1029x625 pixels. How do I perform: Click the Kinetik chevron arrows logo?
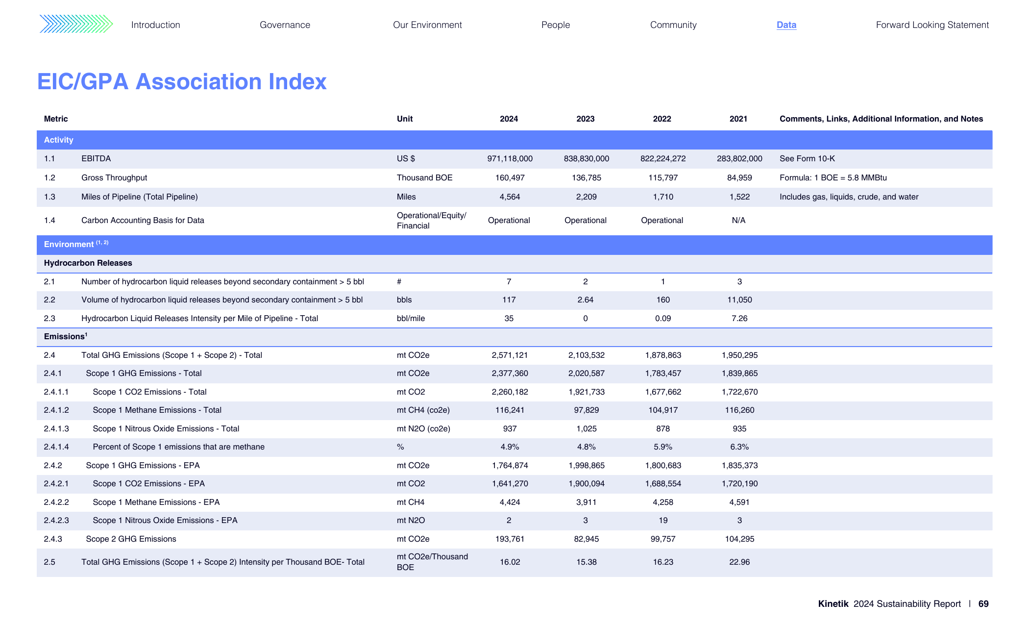[76, 24]
